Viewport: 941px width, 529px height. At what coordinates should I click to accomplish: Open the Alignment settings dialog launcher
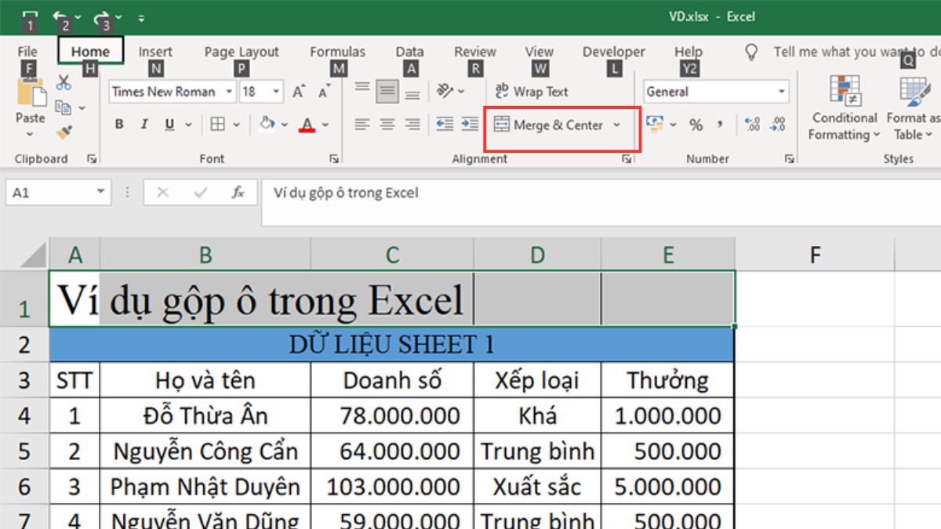(627, 159)
